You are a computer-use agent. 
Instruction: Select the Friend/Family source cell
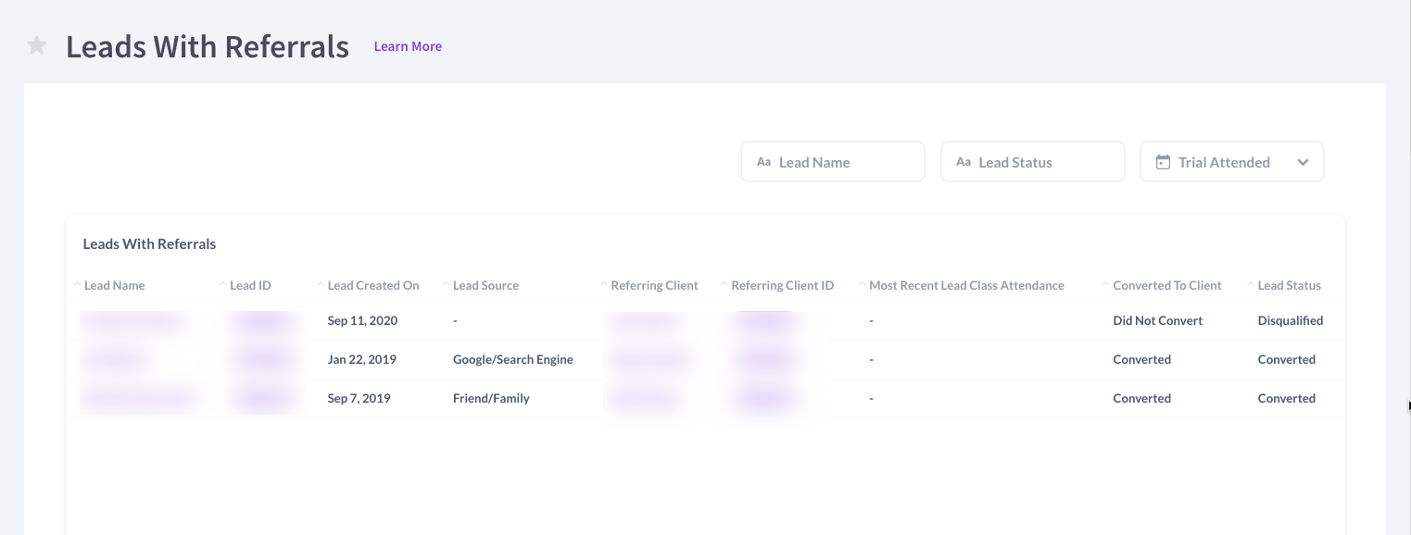[491, 398]
